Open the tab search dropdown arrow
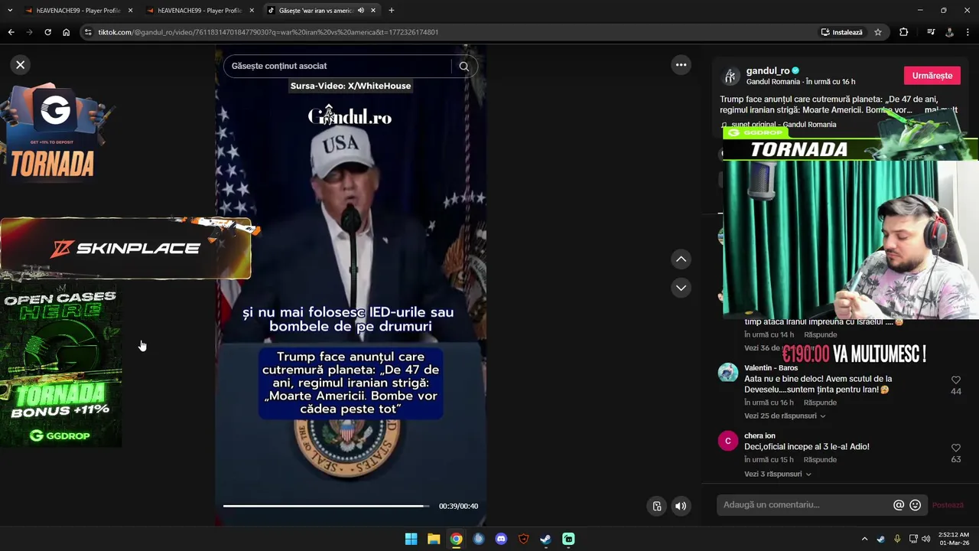The width and height of the screenshot is (979, 551). pos(10,11)
